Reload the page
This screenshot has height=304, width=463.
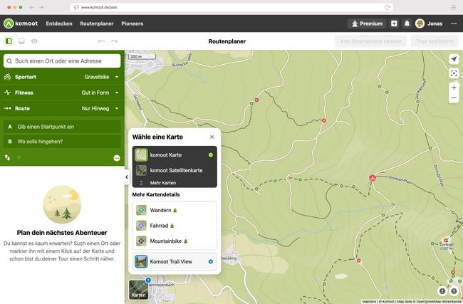(x=387, y=7)
